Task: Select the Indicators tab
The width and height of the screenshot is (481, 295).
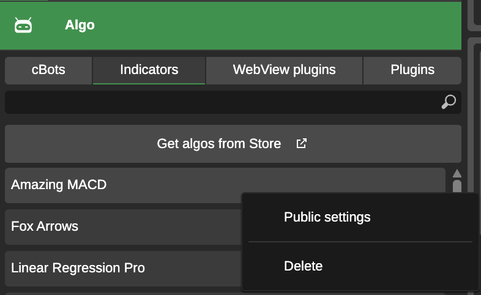Action: click(149, 70)
